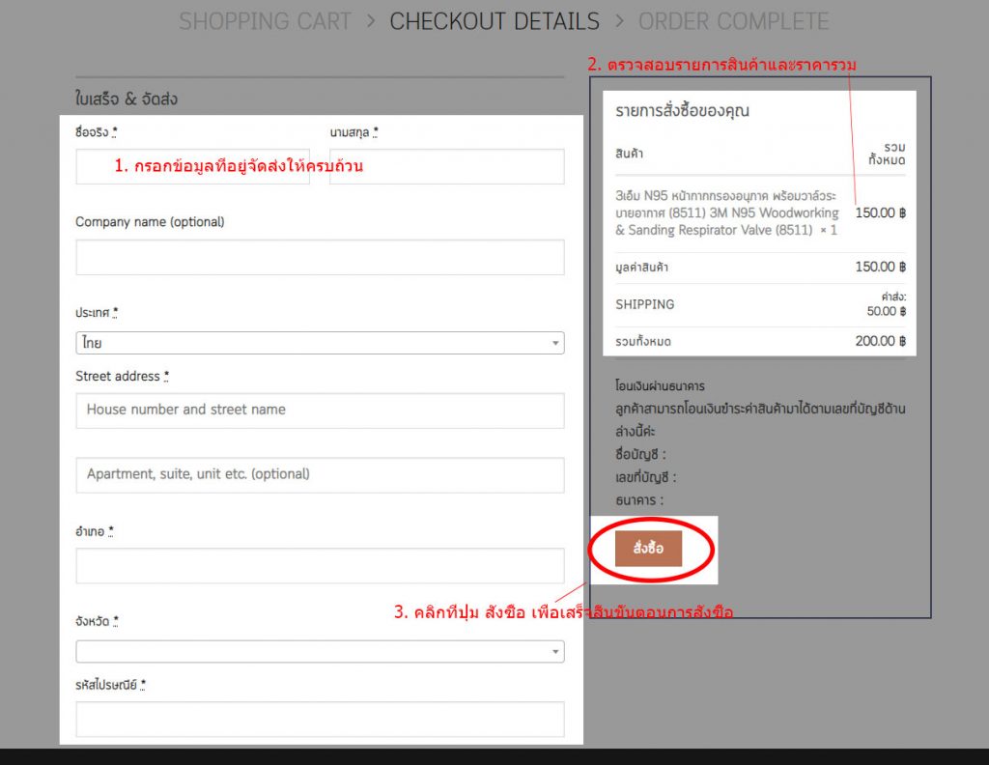
Task: Click the arrow on the ประเทศ country selector
Action: (554, 343)
